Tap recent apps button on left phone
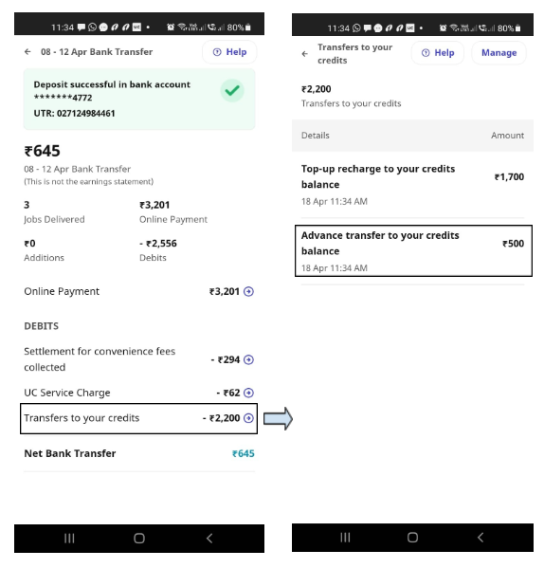 pos(69,539)
